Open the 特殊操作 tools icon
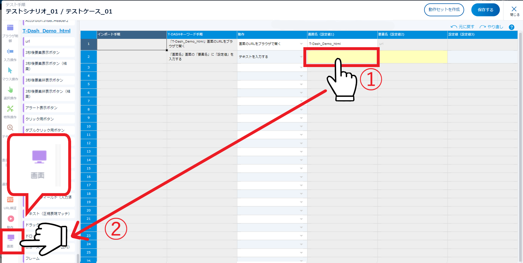This screenshot has width=523, height=263. (x=10, y=109)
